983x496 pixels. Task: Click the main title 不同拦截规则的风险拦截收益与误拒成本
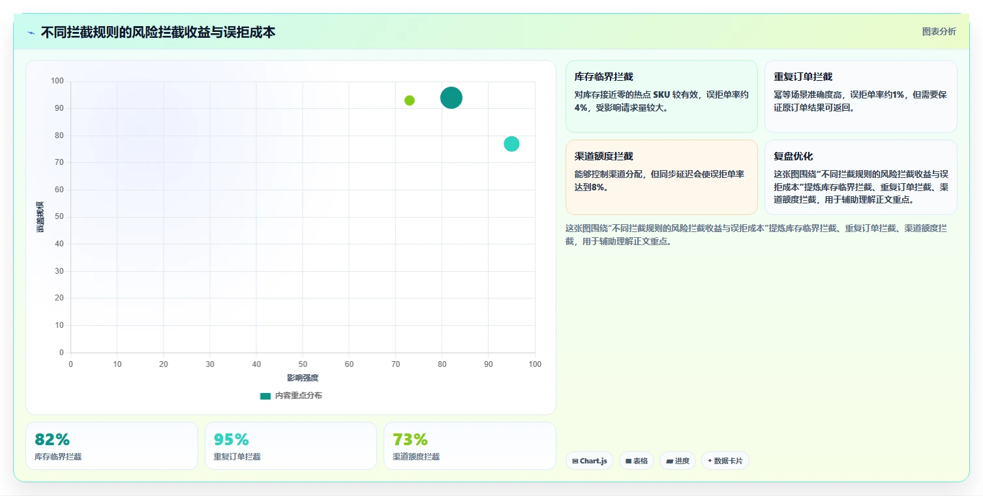(158, 33)
